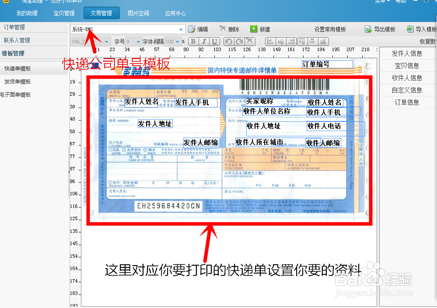This screenshot has height=308, width=437.
Task: Open the 图片空间 tab
Action: [138, 13]
